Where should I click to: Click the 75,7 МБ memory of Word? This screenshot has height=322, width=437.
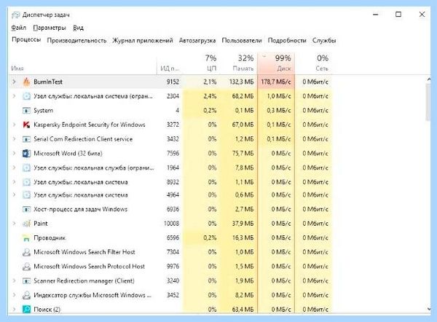pos(243,154)
